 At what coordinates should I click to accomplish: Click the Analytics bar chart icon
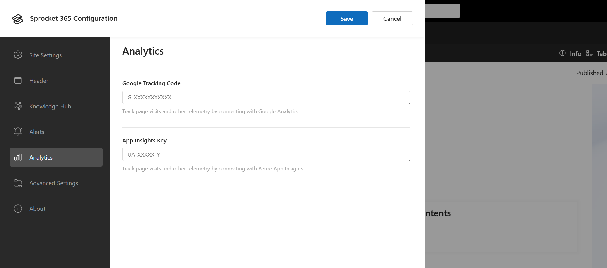pyautogui.click(x=18, y=157)
